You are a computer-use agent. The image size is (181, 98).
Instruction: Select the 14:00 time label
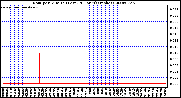(x=98, y=93)
